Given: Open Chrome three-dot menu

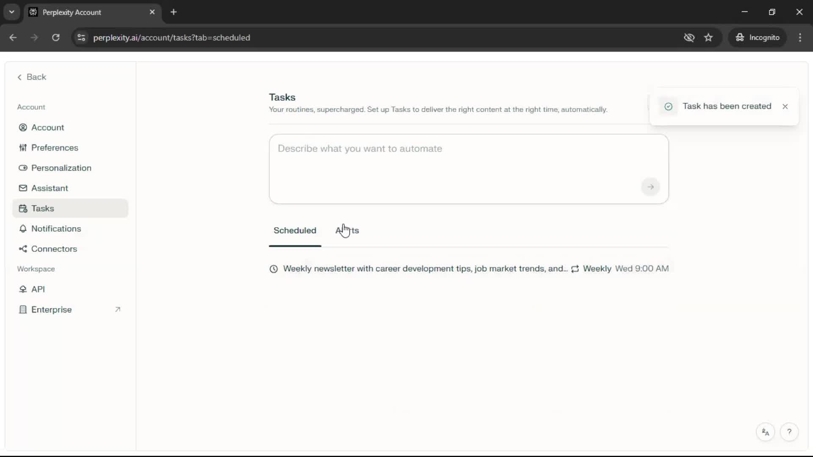Looking at the screenshot, I should (800, 37).
